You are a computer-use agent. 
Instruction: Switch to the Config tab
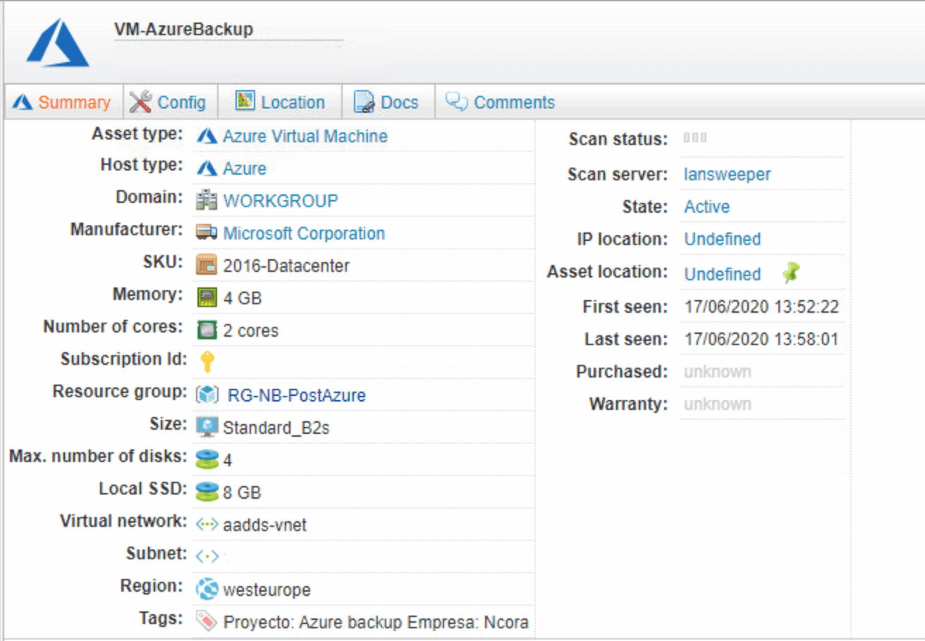point(169,103)
